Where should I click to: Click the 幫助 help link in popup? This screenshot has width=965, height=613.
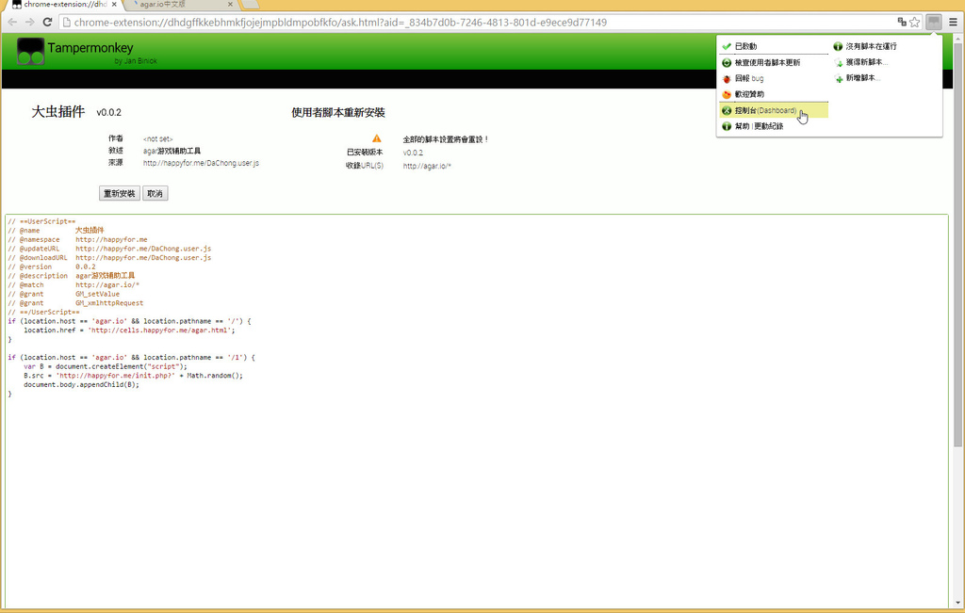tap(742, 127)
